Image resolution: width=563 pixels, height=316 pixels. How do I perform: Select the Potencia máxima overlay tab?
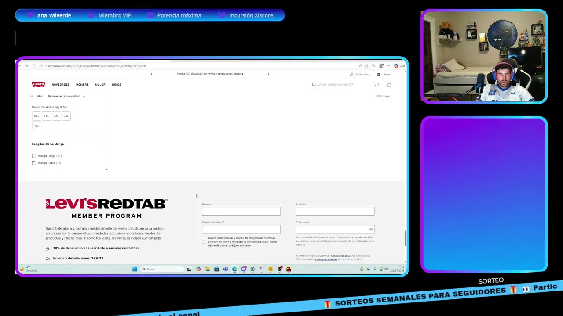[x=174, y=15]
